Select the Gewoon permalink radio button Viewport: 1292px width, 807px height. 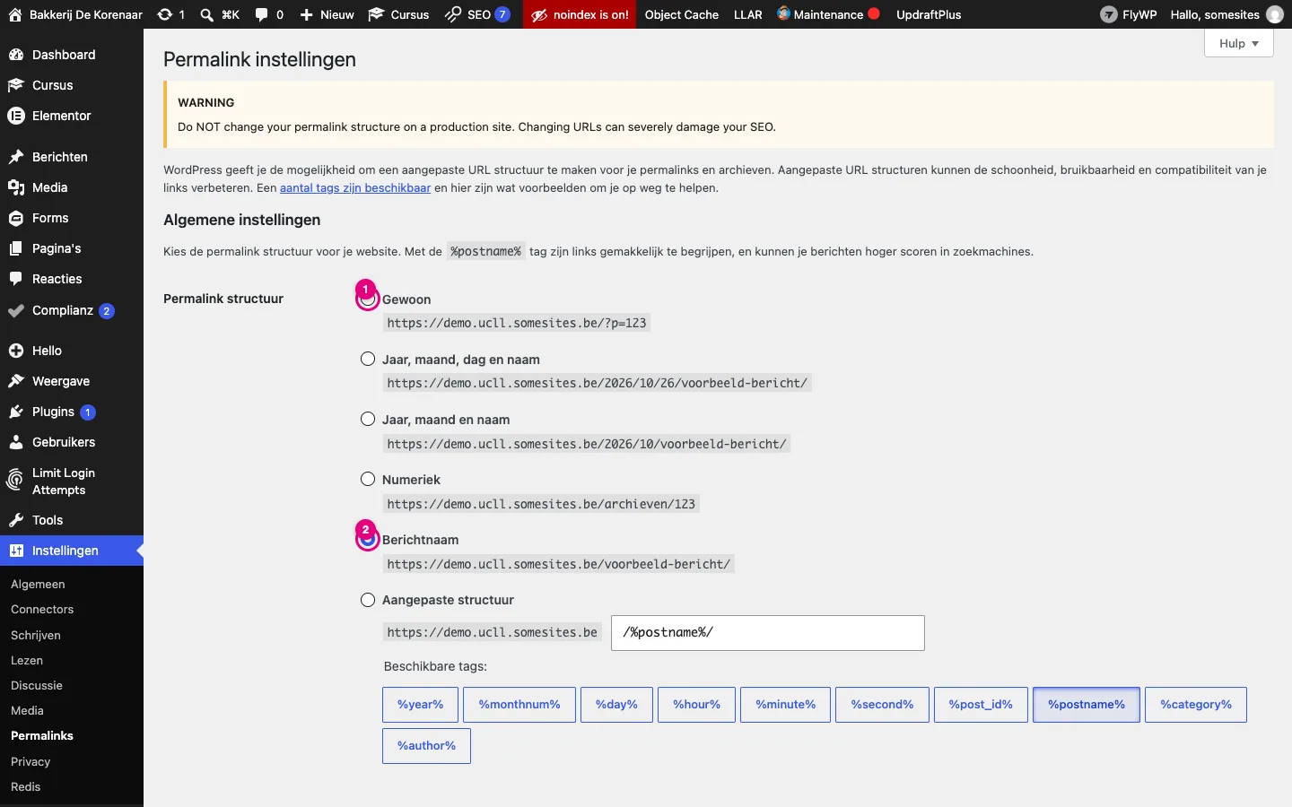click(368, 299)
